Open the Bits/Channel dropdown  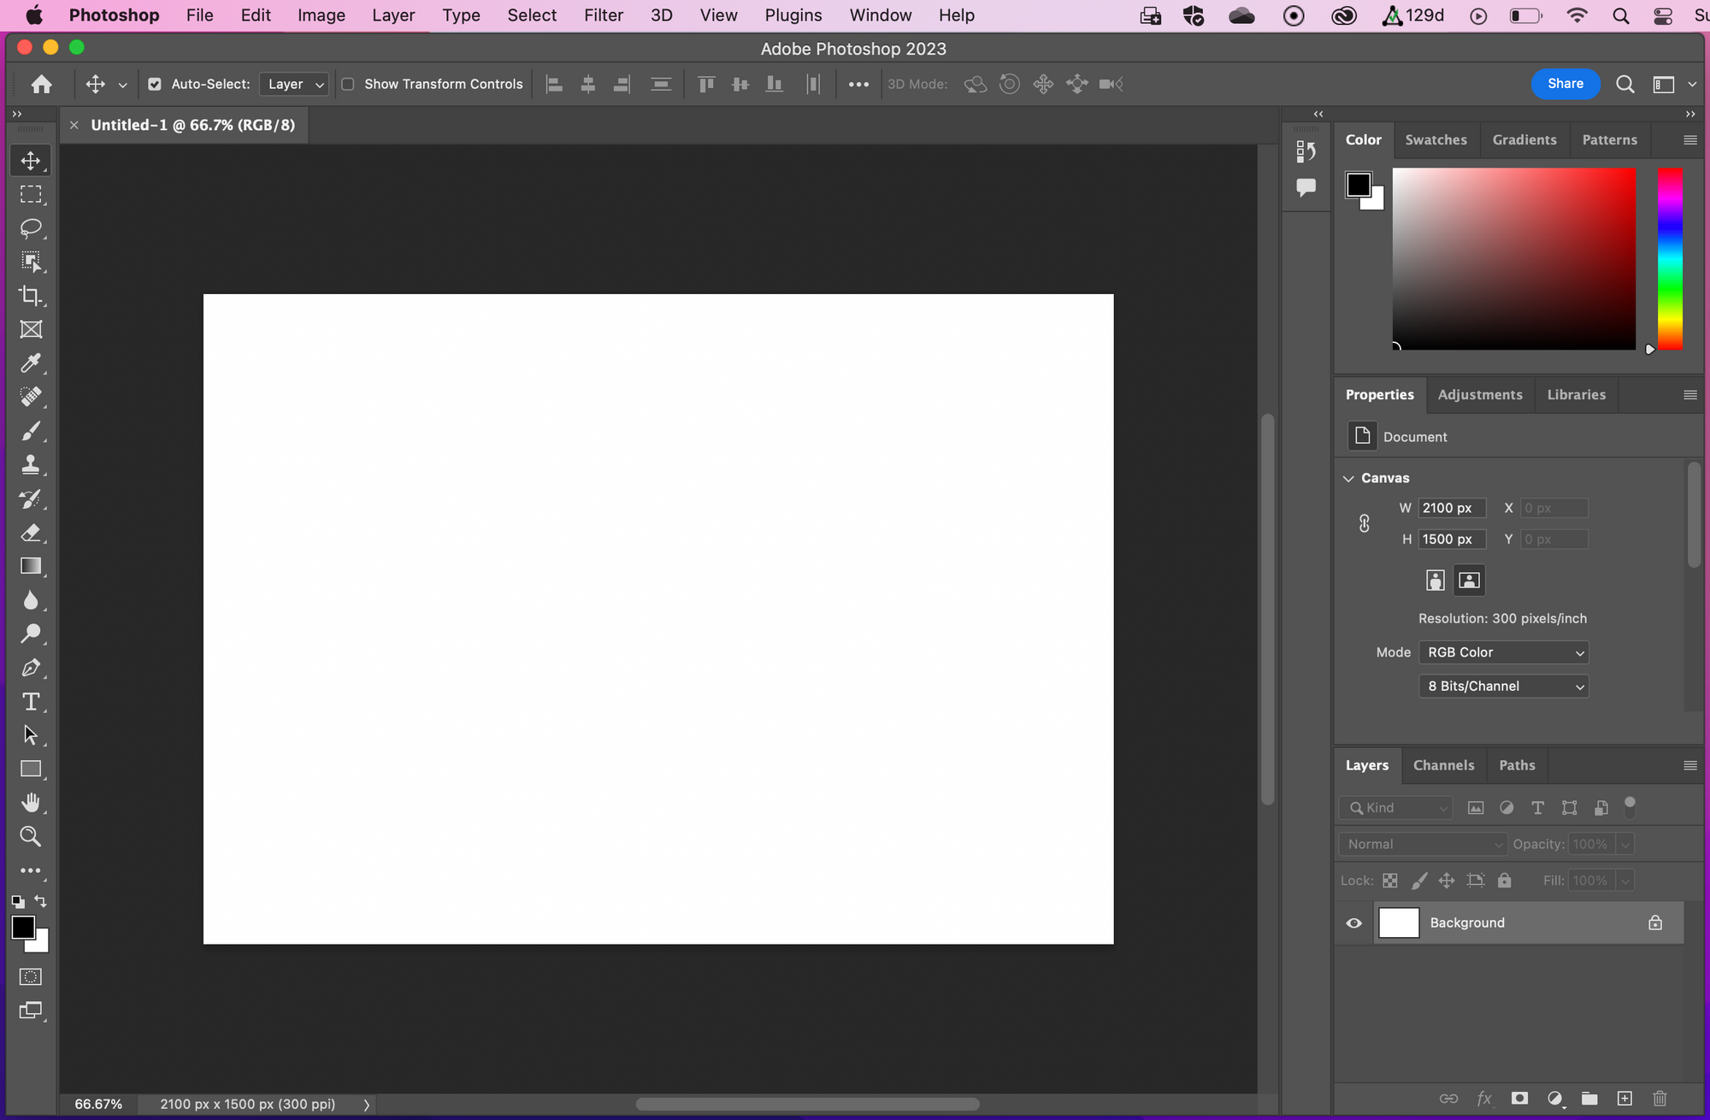click(x=1502, y=686)
